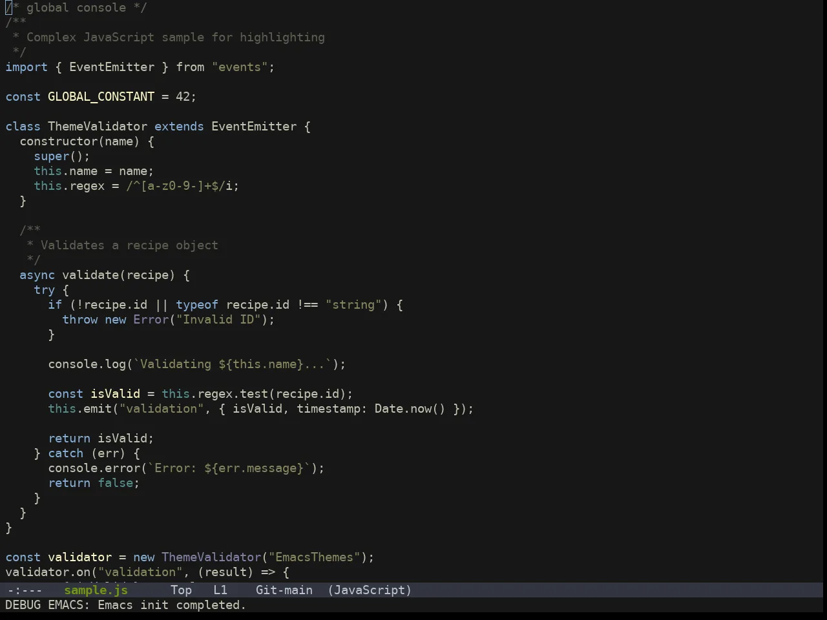Click the -:--- buffer status indicator

25,590
